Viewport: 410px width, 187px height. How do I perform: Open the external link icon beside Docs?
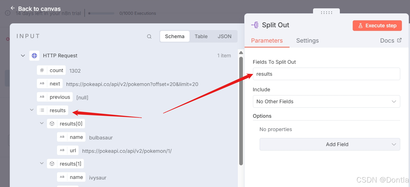click(x=399, y=40)
